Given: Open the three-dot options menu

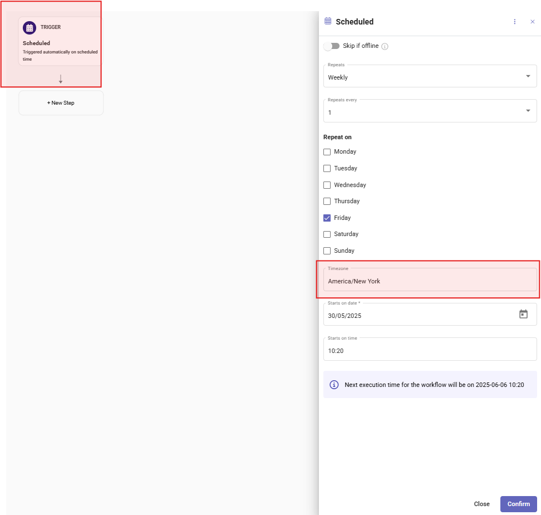Looking at the screenshot, I should pyautogui.click(x=514, y=22).
